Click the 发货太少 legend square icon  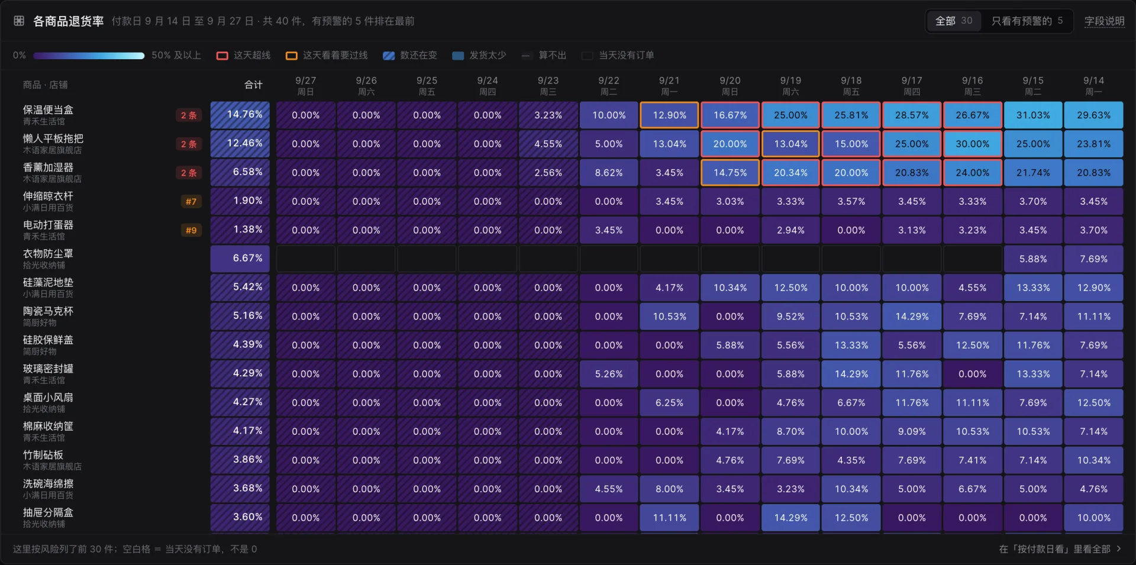pyautogui.click(x=458, y=56)
